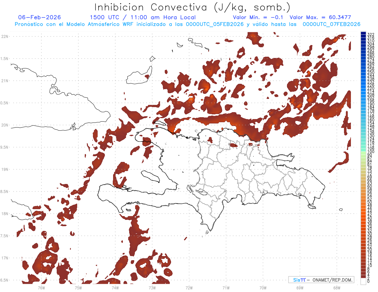Click the 0000UTC_07FEB2026 valid-until time text
Image resolution: width=378 pixels, height=292 pixels.
331,24
